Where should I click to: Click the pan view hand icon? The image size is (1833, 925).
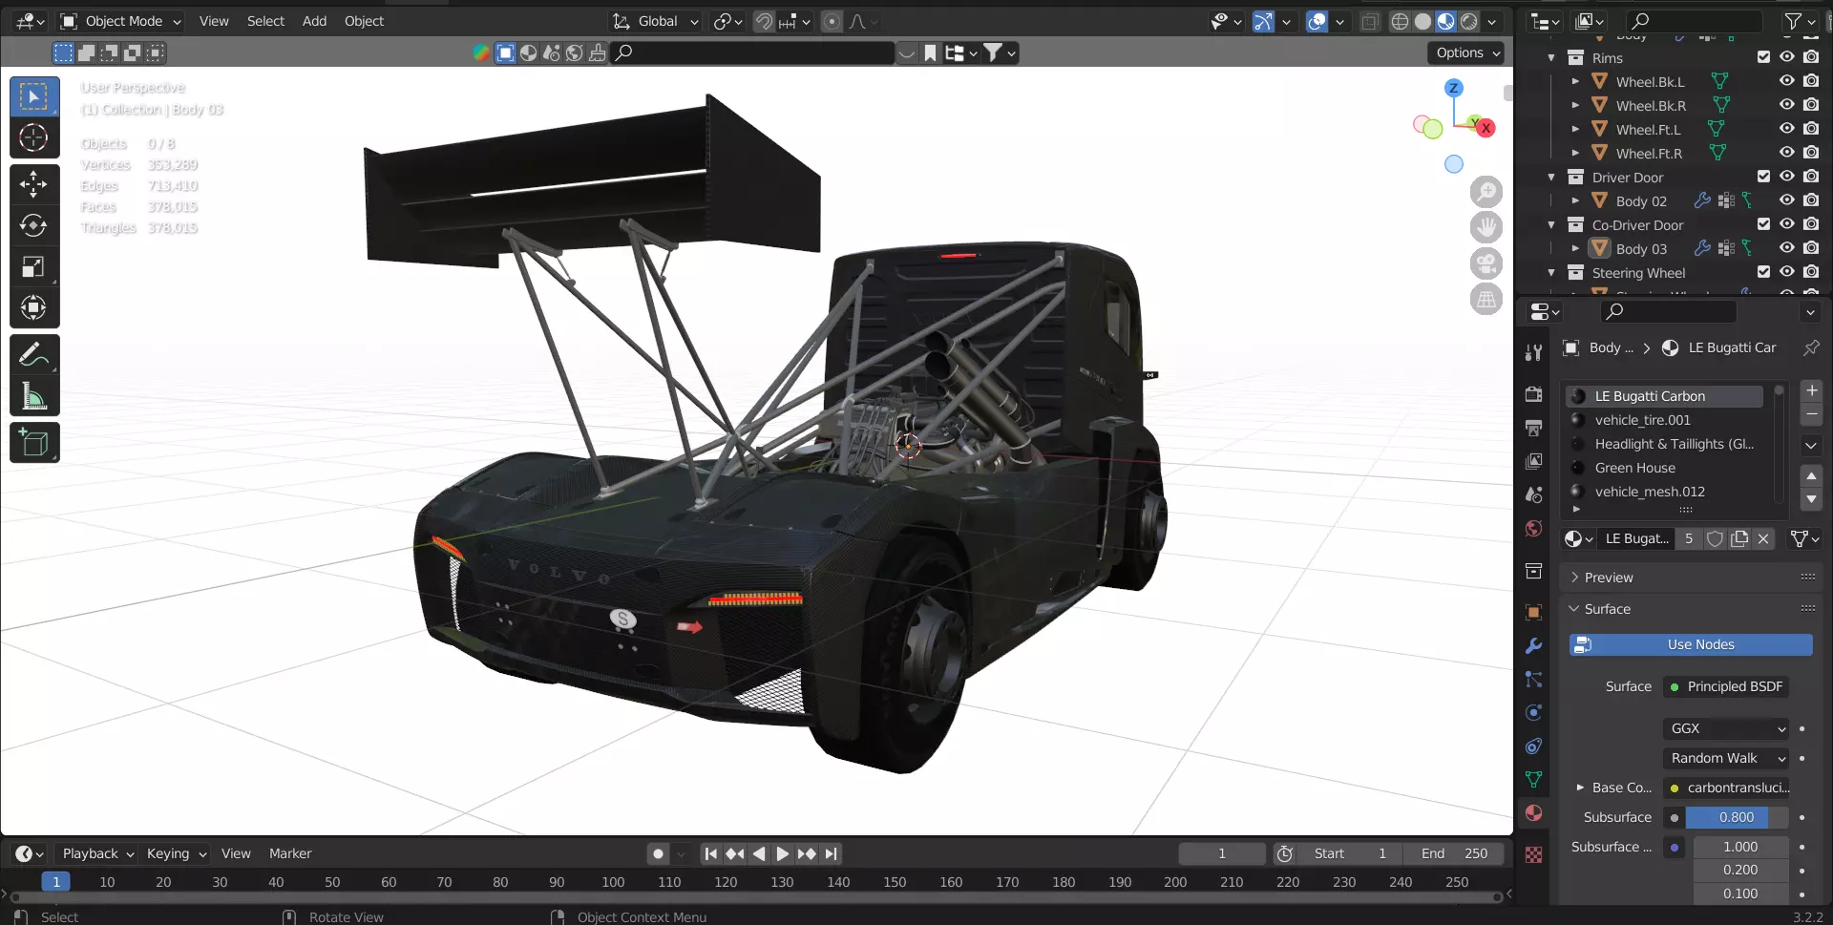[x=1486, y=227]
